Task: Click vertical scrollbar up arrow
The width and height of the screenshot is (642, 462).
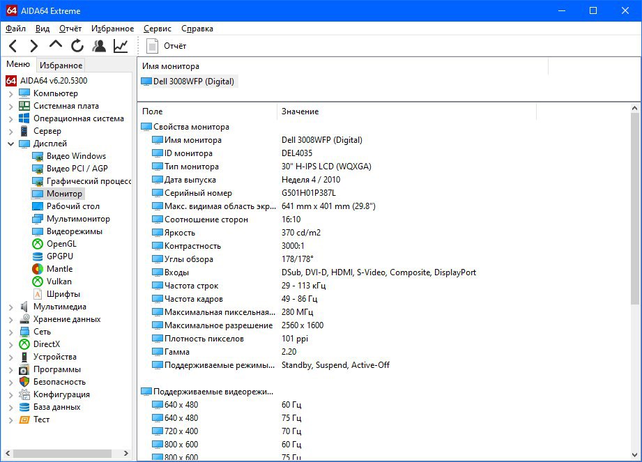Action: click(634, 108)
